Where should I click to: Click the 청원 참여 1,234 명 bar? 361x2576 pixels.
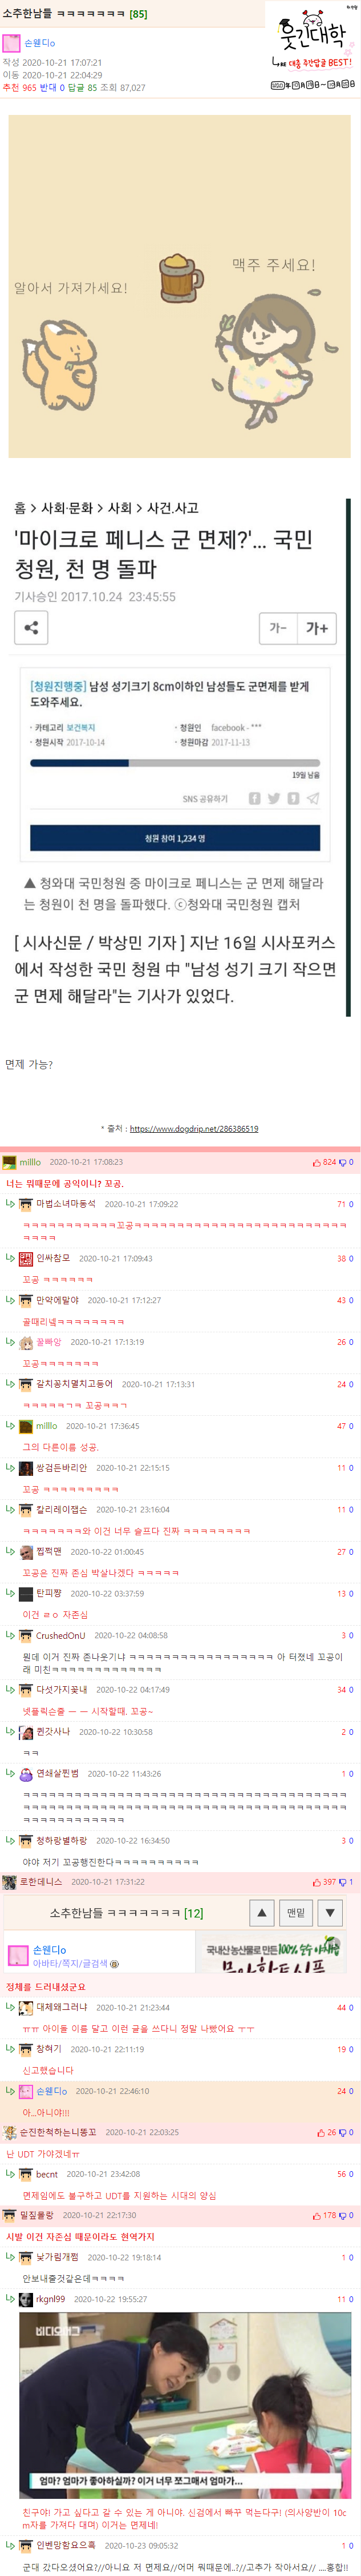point(175,838)
